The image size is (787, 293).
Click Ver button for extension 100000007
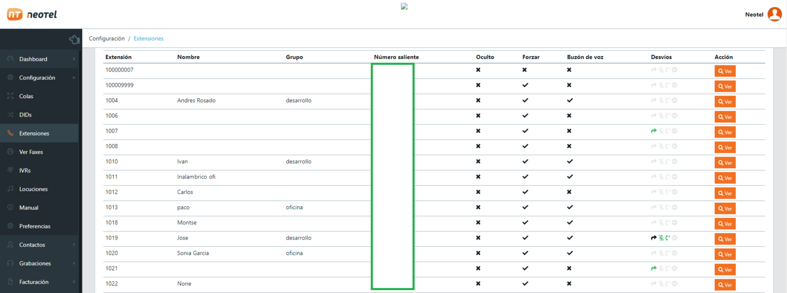725,71
